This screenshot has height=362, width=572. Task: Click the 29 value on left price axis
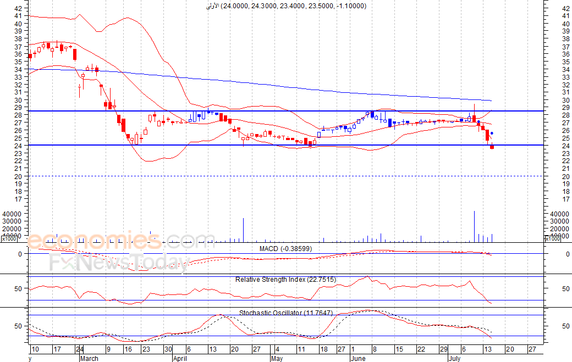18,108
